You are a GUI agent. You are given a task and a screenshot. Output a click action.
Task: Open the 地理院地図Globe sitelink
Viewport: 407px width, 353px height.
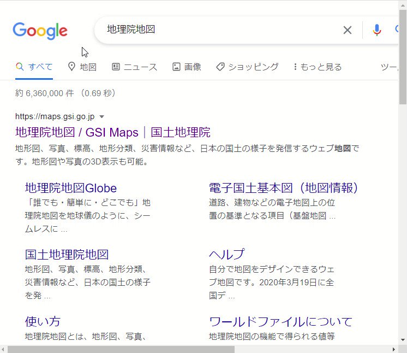pyautogui.click(x=70, y=188)
